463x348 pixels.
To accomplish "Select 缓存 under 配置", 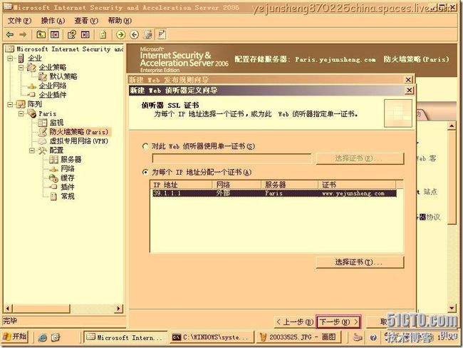I will (68, 178).
